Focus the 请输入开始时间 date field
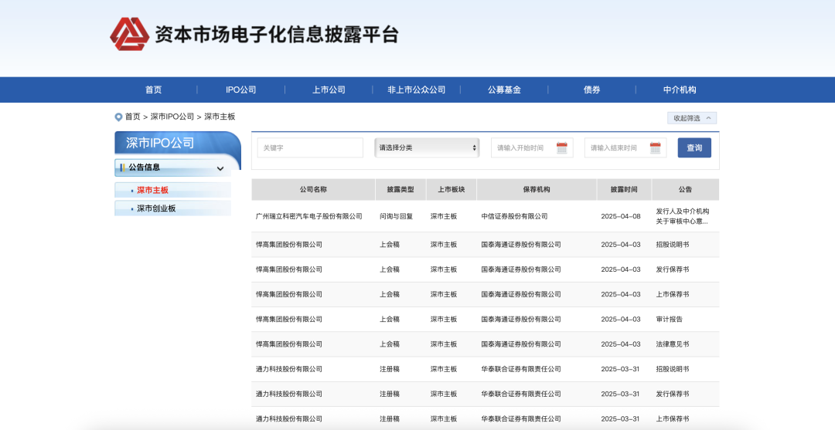835x430 pixels. click(522, 148)
